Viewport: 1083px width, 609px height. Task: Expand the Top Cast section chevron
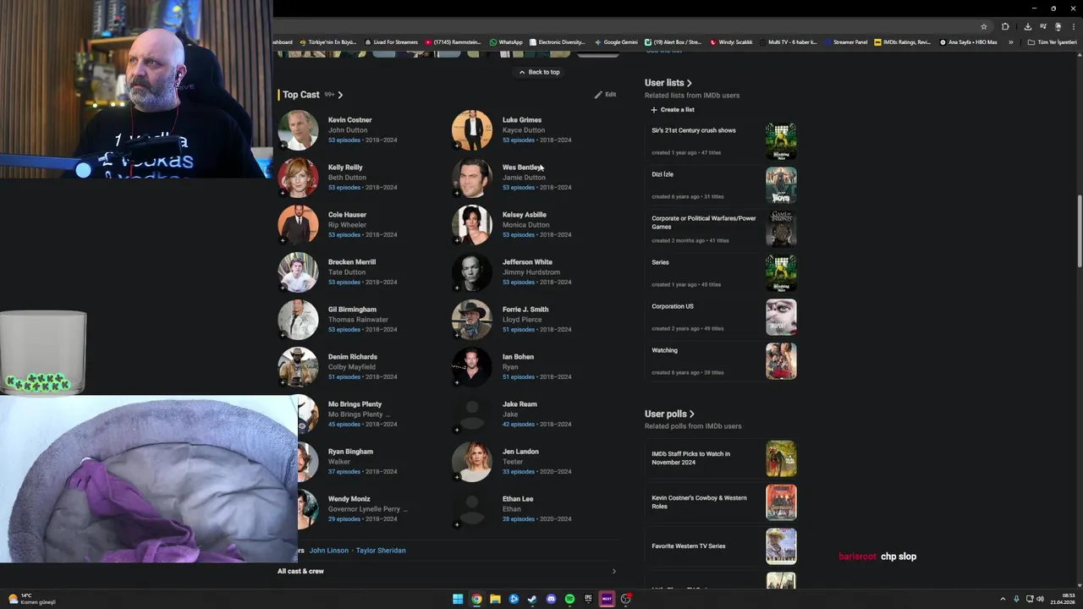340,95
